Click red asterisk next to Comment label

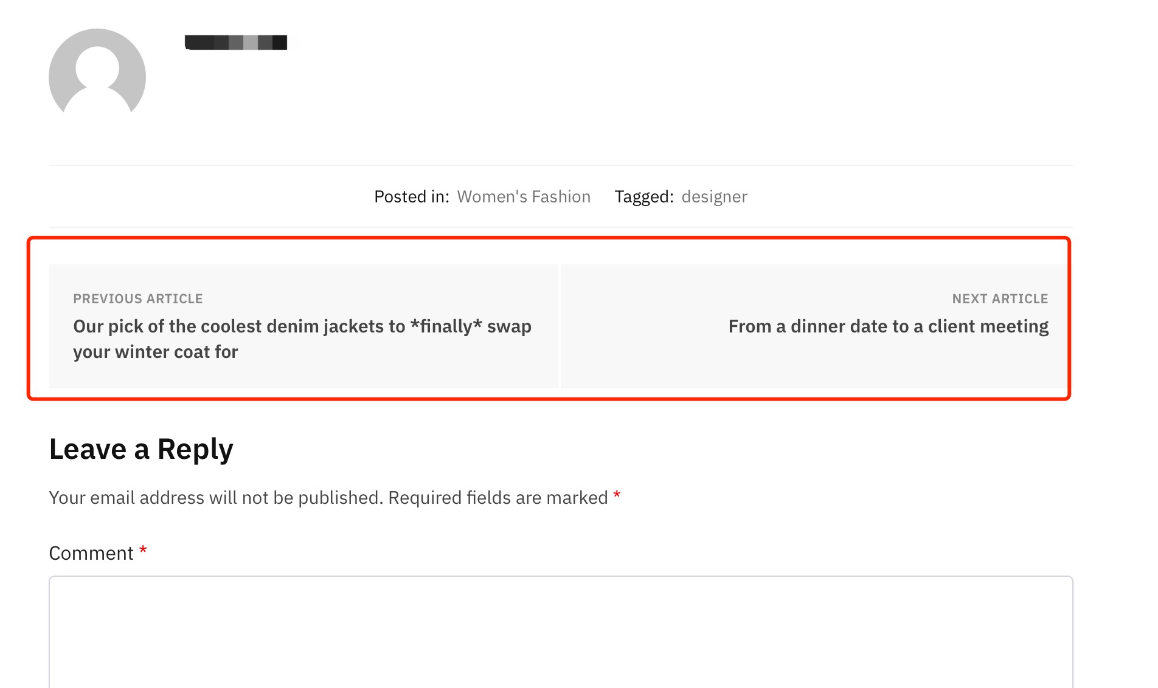coord(143,551)
